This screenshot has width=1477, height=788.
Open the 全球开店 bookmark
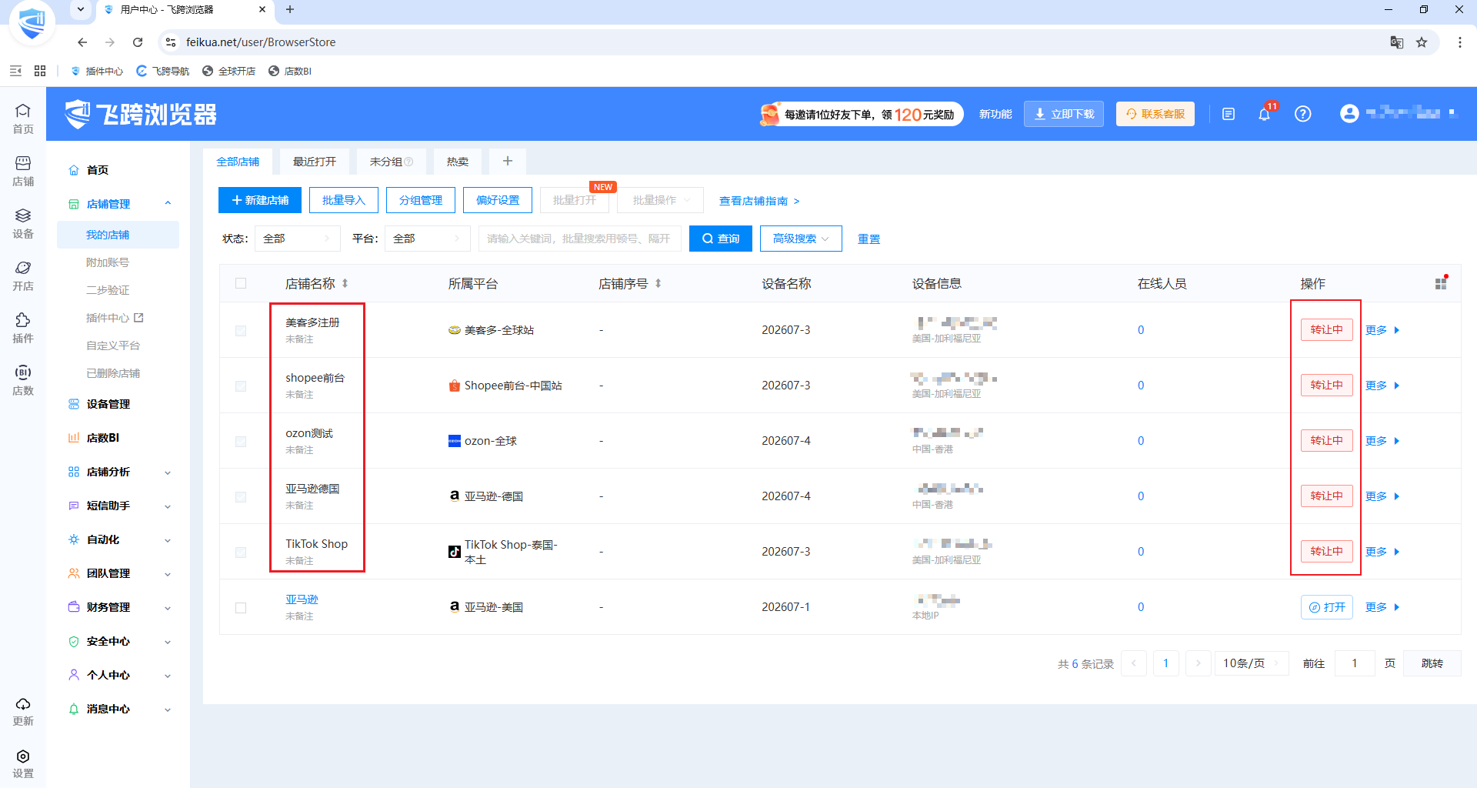pyautogui.click(x=229, y=71)
